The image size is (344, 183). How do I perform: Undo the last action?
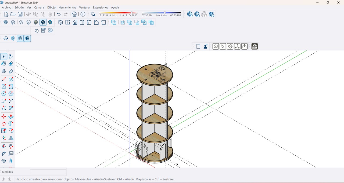tap(59, 14)
